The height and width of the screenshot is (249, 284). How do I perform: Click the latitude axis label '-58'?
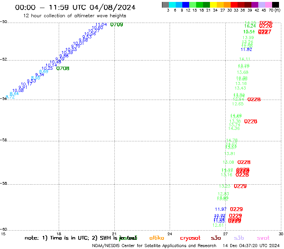(x=3, y=183)
